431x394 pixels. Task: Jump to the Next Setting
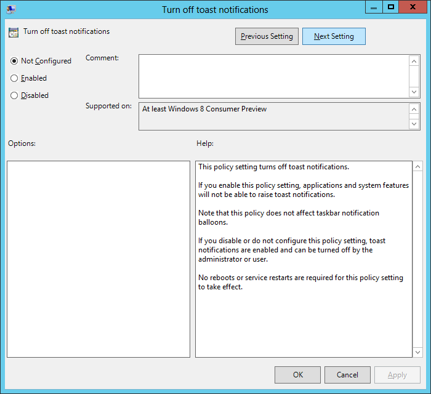pos(334,36)
